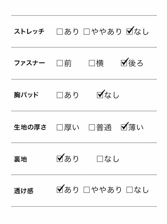The image size is (167, 224).
Task: Check the 胸パッド あり checkbox
Action: click(x=60, y=95)
